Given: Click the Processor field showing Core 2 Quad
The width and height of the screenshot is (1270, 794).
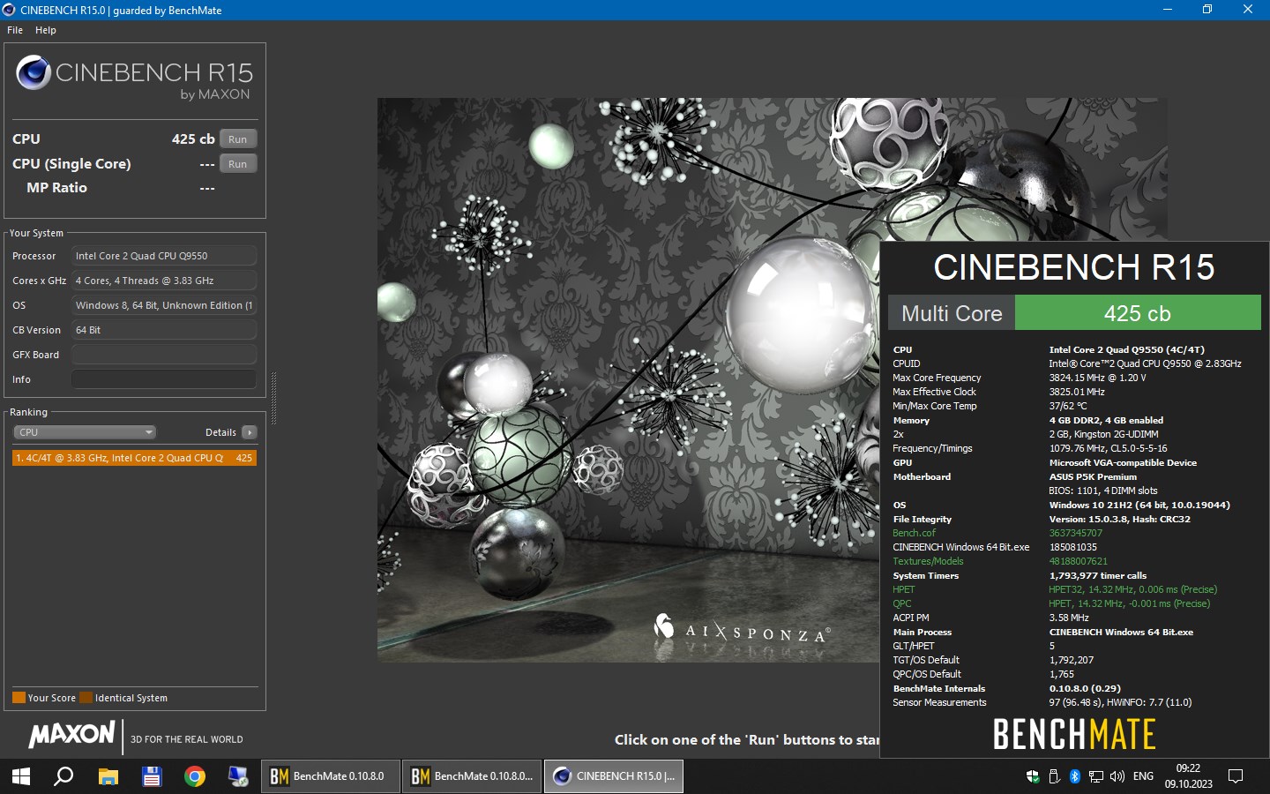Looking at the screenshot, I should (164, 256).
